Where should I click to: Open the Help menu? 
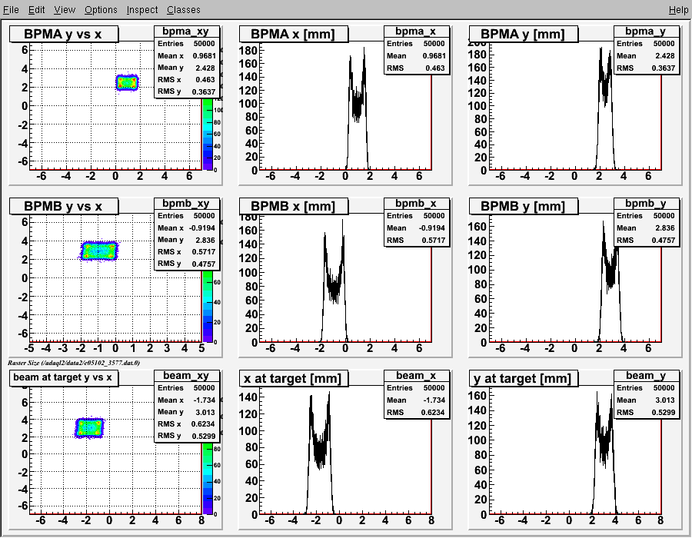[678, 10]
